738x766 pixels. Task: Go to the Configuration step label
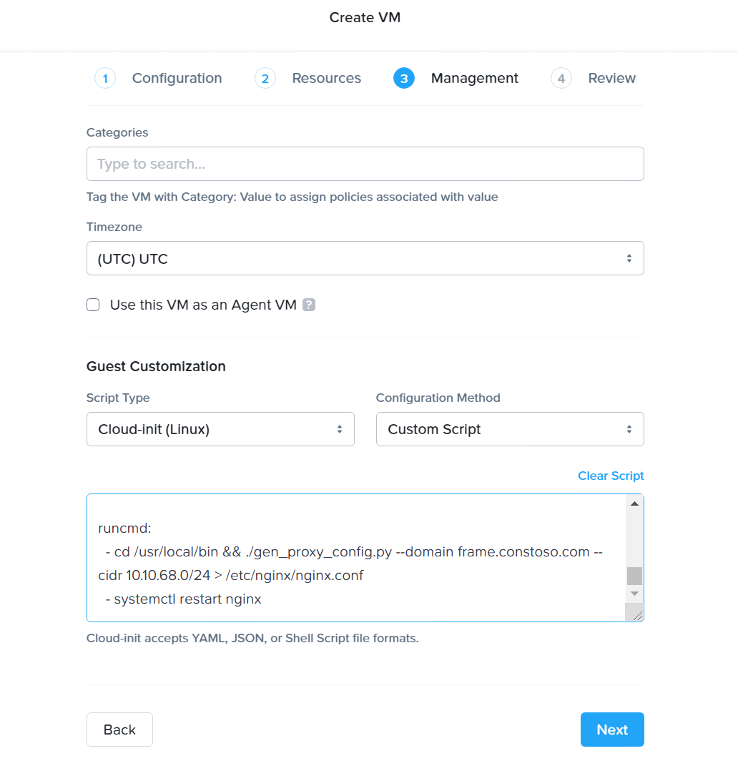pos(177,79)
